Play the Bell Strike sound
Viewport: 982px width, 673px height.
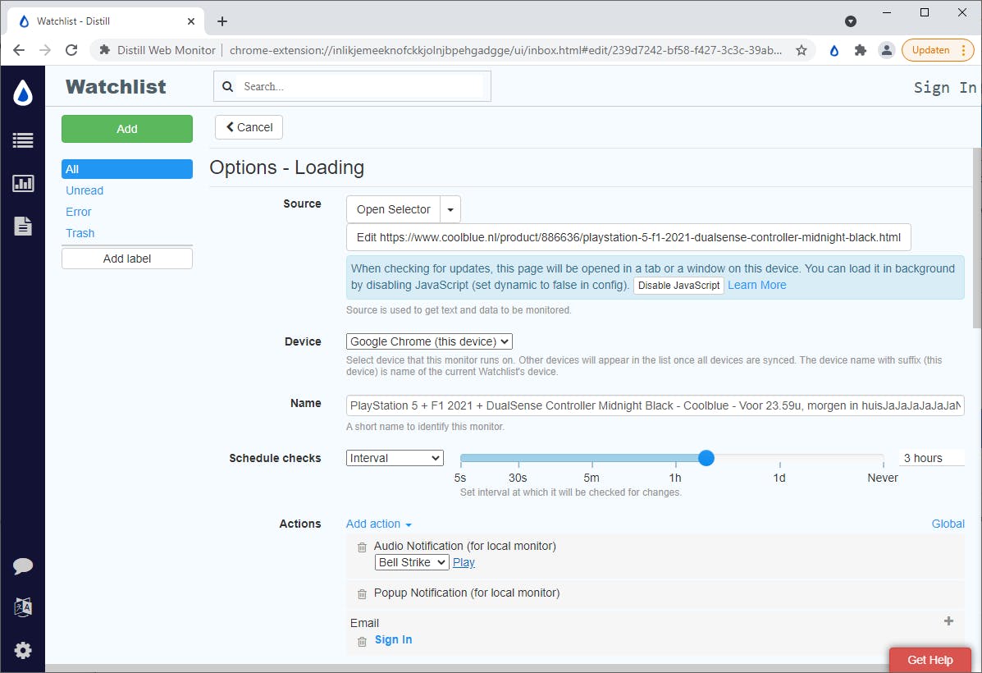[x=464, y=562]
